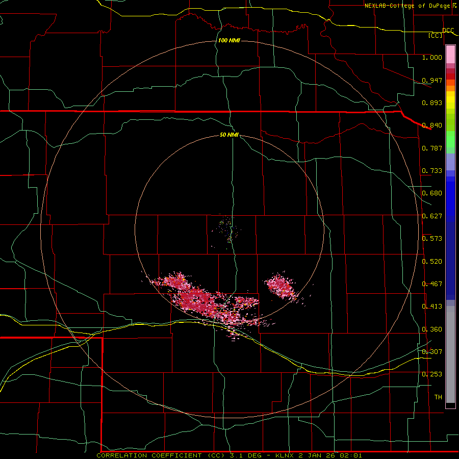Click the NEXLAB-College of DuPage watermark text
The image size is (459, 459).
[409, 6]
